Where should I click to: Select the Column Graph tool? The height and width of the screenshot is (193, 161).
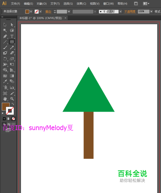12,87
